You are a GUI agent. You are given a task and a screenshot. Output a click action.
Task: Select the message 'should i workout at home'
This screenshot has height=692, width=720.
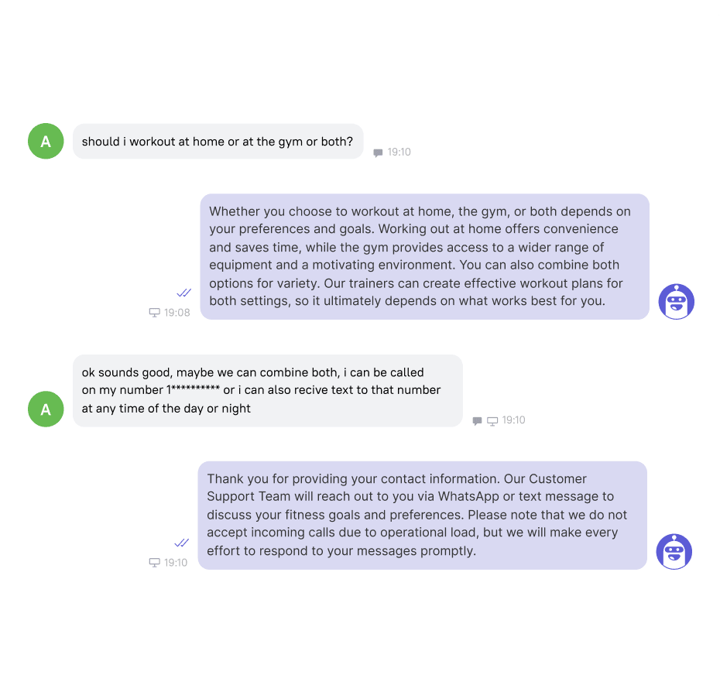(x=218, y=142)
